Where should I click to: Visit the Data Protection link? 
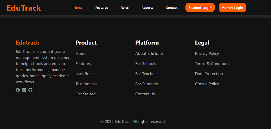pyautogui.click(x=209, y=74)
